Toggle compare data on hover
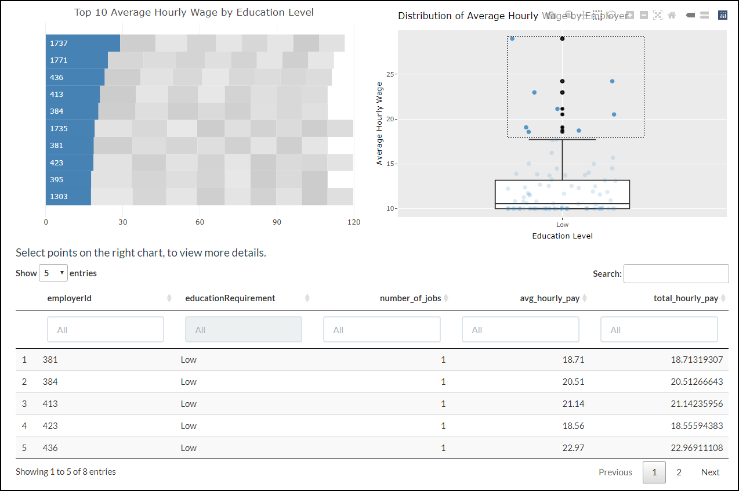Screen dimensions: 739x491 (704, 16)
